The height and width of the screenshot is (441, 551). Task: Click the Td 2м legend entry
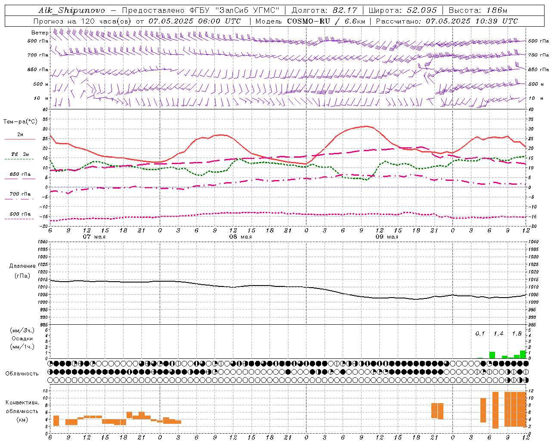pyautogui.click(x=20, y=154)
